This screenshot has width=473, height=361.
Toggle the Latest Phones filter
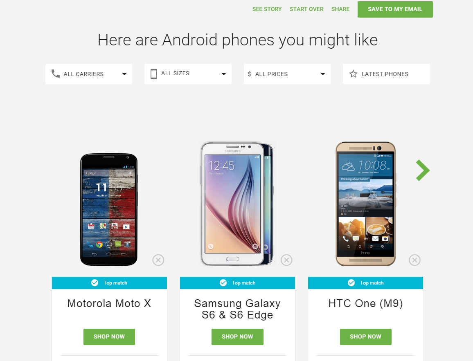click(x=386, y=74)
